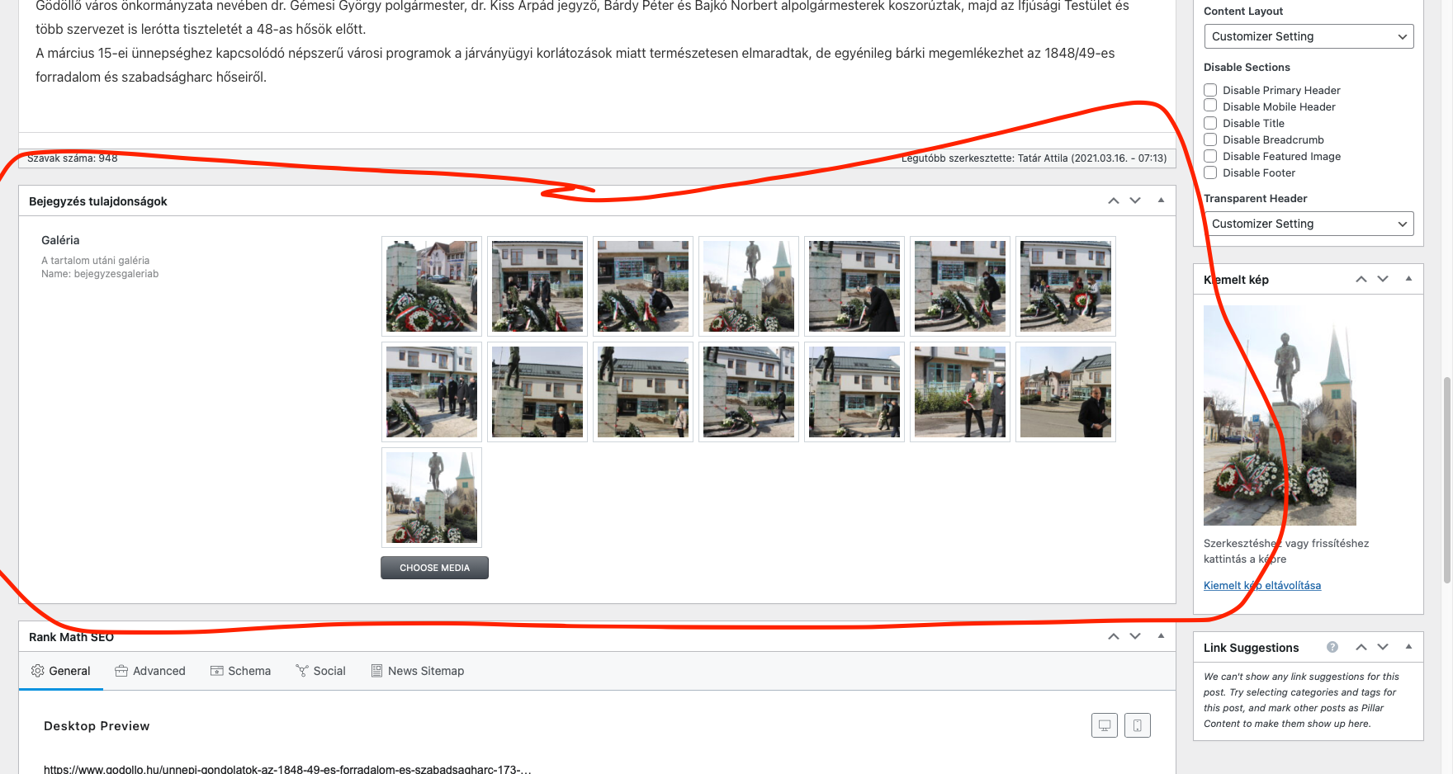This screenshot has height=774, width=1453.
Task: Click the desktop preview icon in Rank Math
Action: tap(1104, 725)
